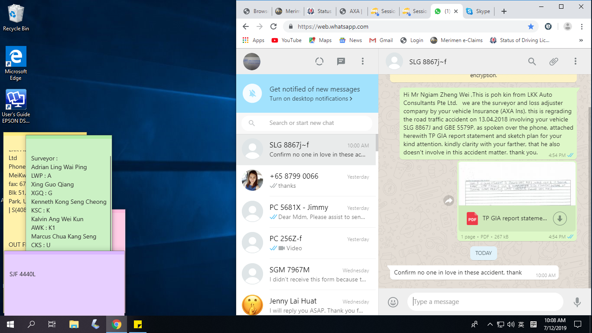Click the microphone voice message icon

[x=577, y=302]
